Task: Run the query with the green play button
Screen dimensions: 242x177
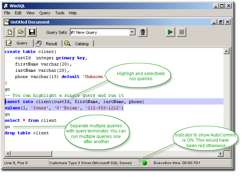Action: 170,32
